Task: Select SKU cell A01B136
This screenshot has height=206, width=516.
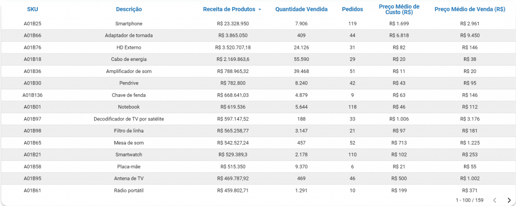Action: 32,95
